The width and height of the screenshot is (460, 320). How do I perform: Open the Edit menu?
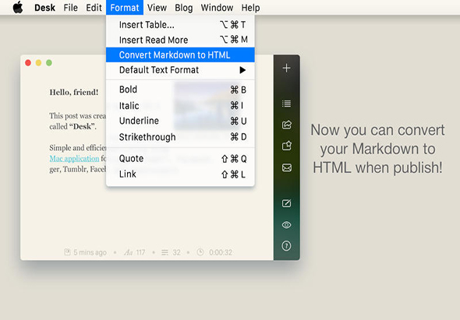click(94, 7)
